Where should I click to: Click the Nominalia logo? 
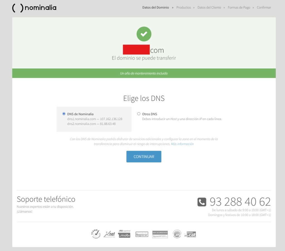34,8
